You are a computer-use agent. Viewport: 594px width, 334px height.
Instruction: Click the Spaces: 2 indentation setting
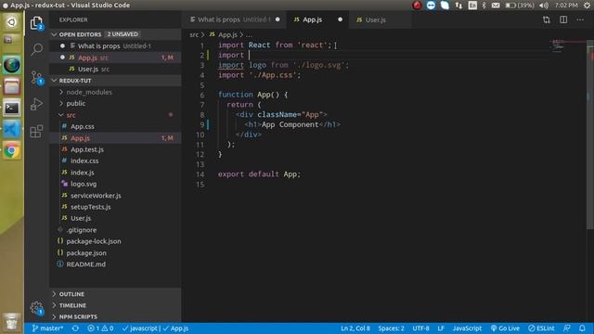click(391, 328)
